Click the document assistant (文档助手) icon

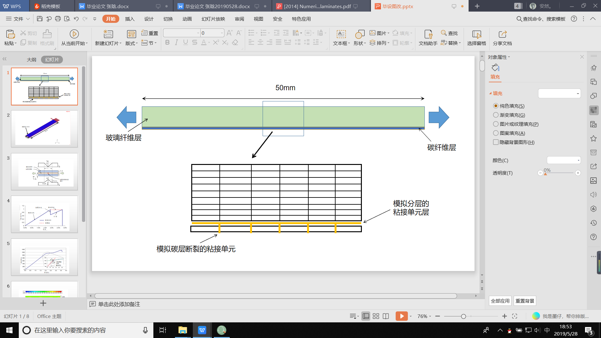[428, 34]
